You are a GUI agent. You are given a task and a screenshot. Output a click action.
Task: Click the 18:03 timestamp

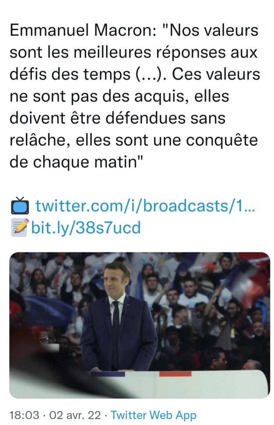[25, 415]
